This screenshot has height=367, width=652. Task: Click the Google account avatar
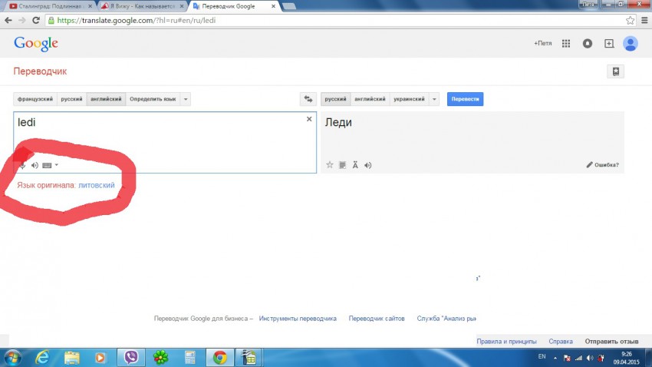[x=631, y=44]
